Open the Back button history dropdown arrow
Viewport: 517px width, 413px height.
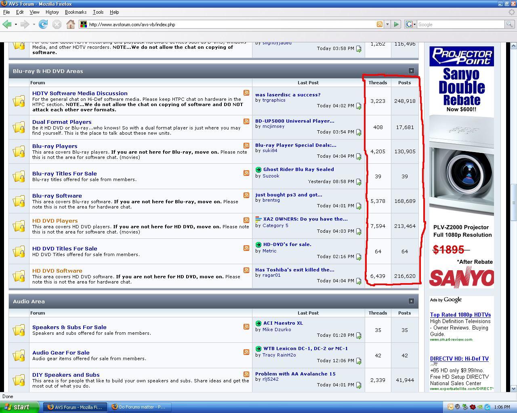[x=15, y=24]
